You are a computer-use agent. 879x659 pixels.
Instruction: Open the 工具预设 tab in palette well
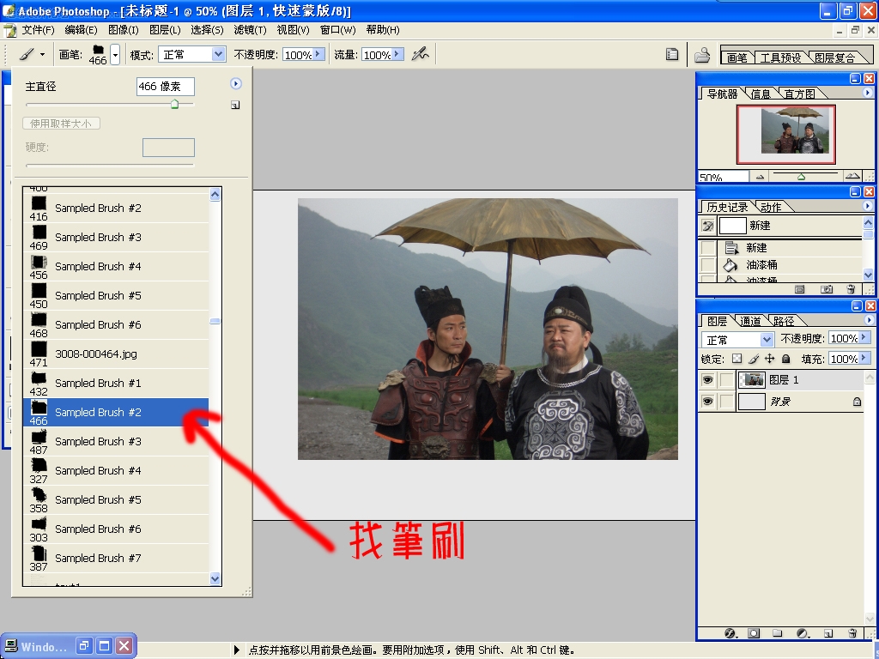[780, 57]
